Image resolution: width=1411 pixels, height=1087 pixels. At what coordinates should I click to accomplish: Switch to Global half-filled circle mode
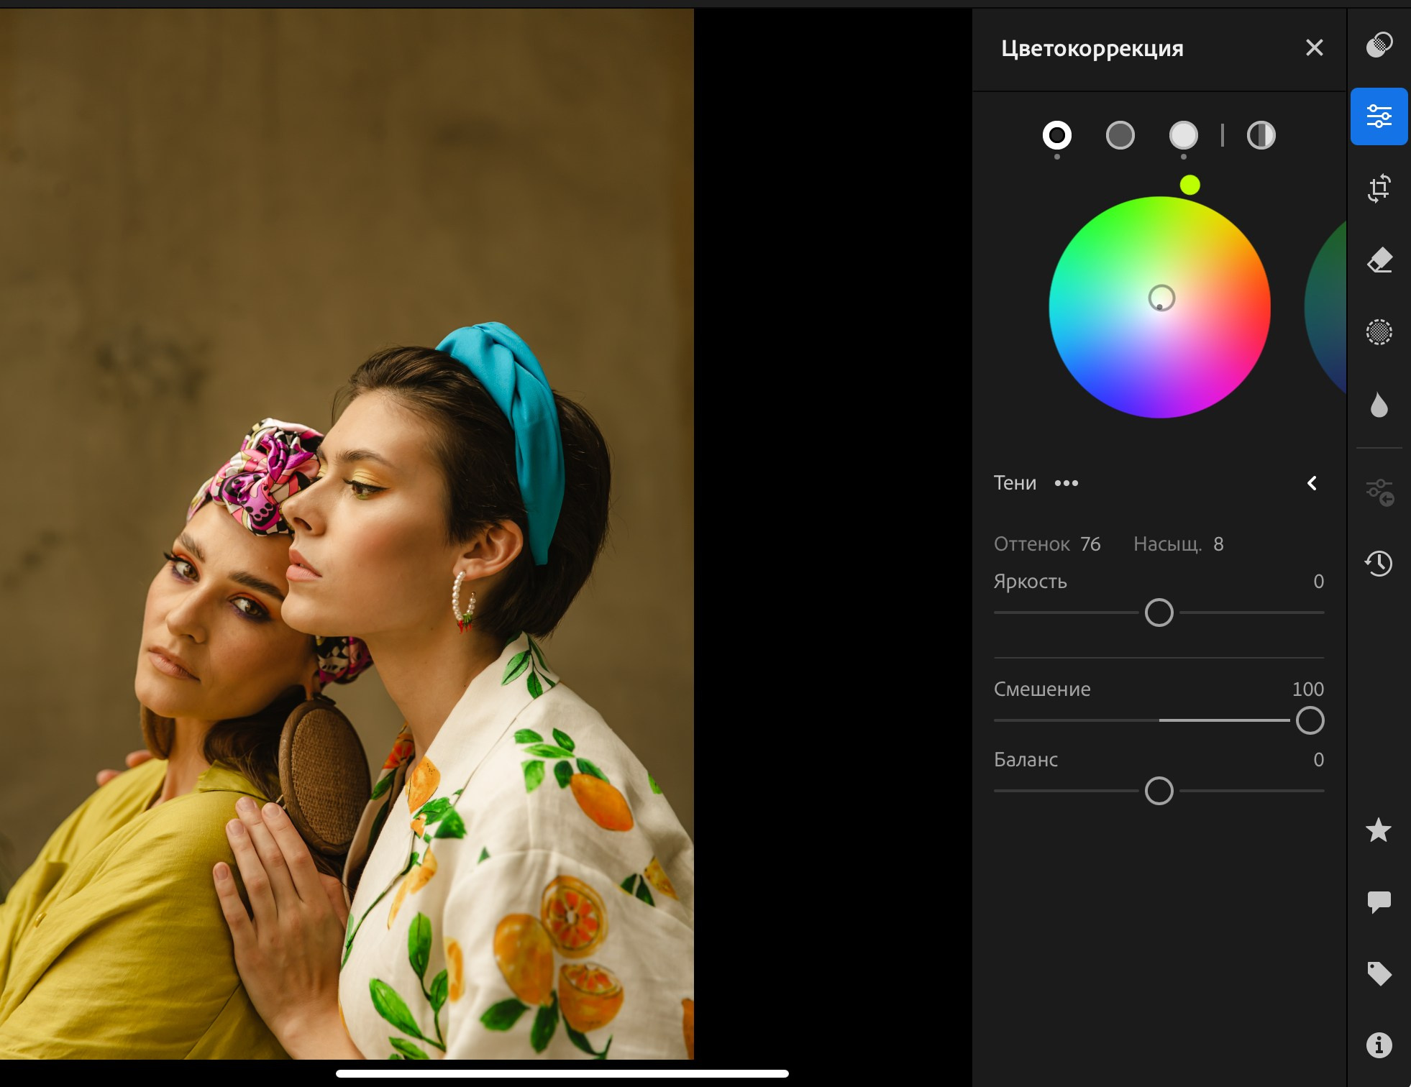pos(1261,135)
